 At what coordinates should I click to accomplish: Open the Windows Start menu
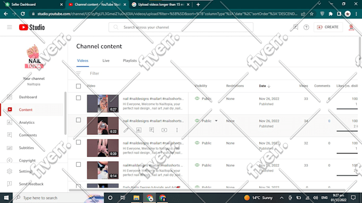tap(6, 198)
